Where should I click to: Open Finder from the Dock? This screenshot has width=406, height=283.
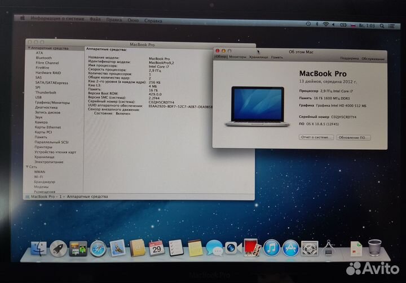tap(38, 248)
